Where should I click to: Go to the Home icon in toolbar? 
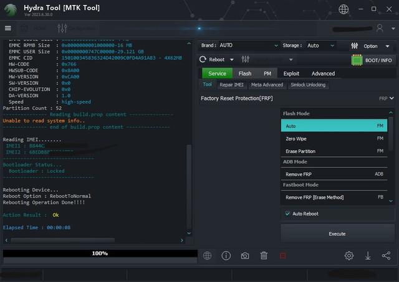click(24, 28)
